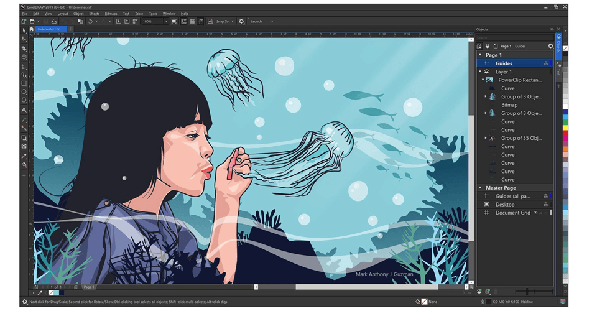
Task: Open the Options gear in toolbar
Action: click(x=241, y=21)
